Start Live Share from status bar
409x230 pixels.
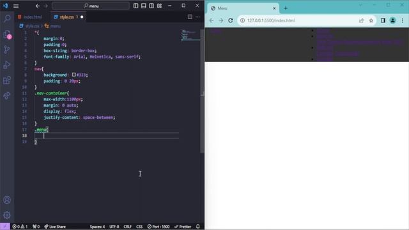pos(55,227)
